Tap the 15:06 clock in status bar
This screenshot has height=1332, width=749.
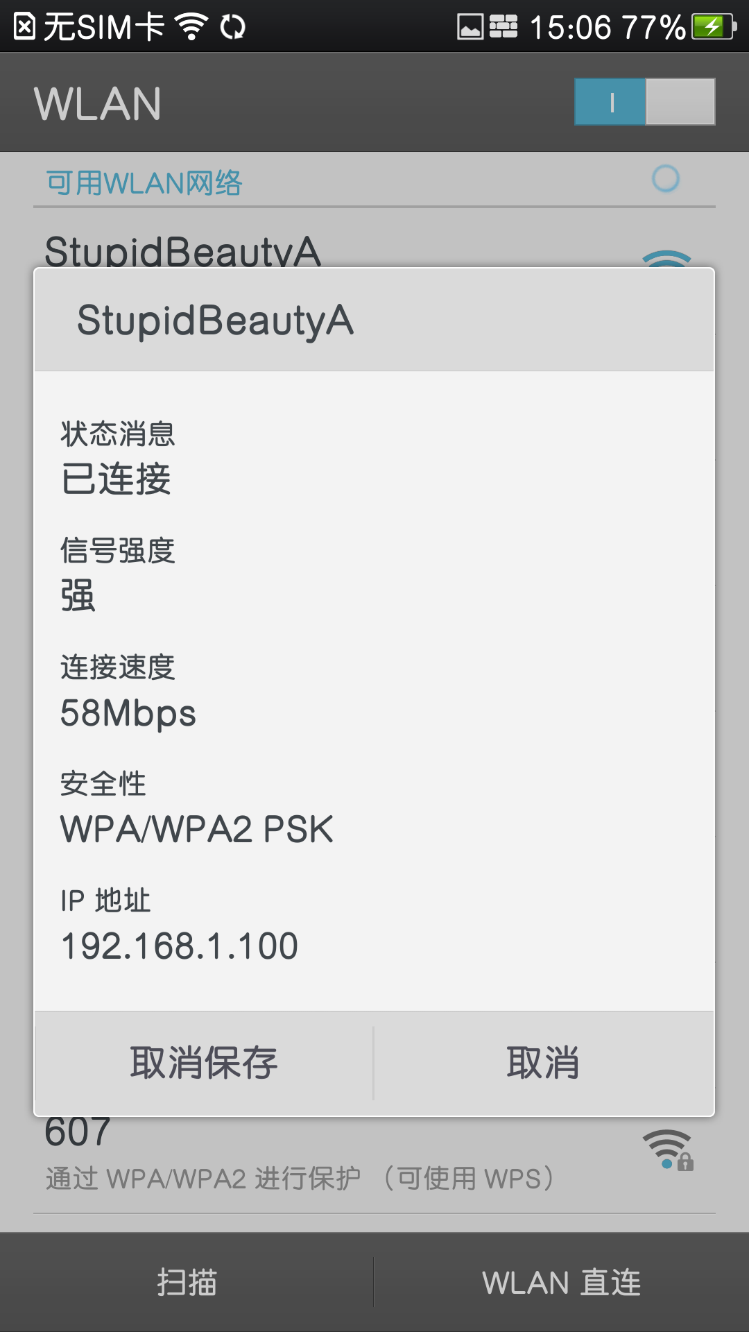pos(570,28)
